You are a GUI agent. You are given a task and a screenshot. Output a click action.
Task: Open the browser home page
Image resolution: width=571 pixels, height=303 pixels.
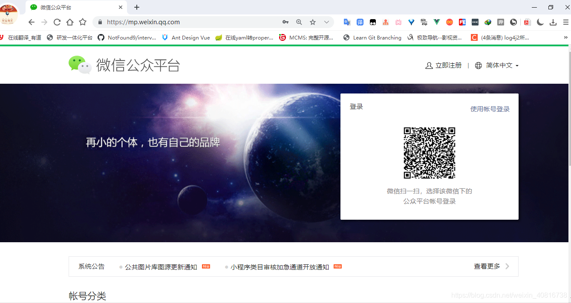(x=70, y=22)
